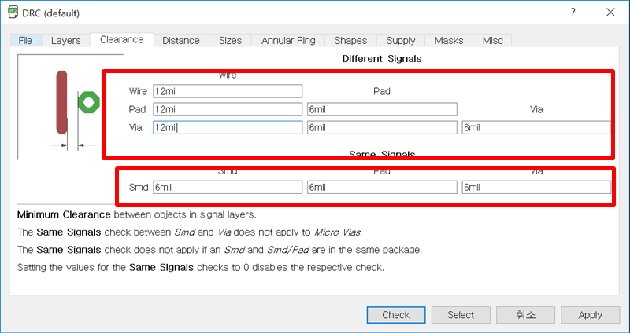Click the 취소 cancel button
The height and width of the screenshot is (333, 630).
[x=525, y=315]
